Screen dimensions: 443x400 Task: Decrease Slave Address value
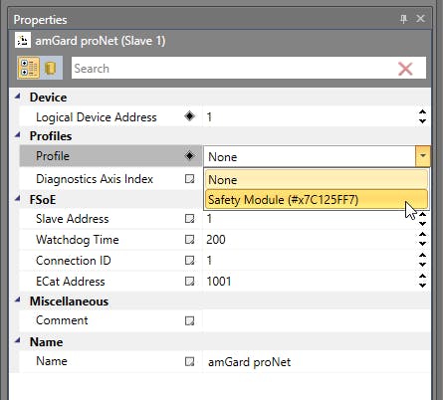pyautogui.click(x=422, y=223)
